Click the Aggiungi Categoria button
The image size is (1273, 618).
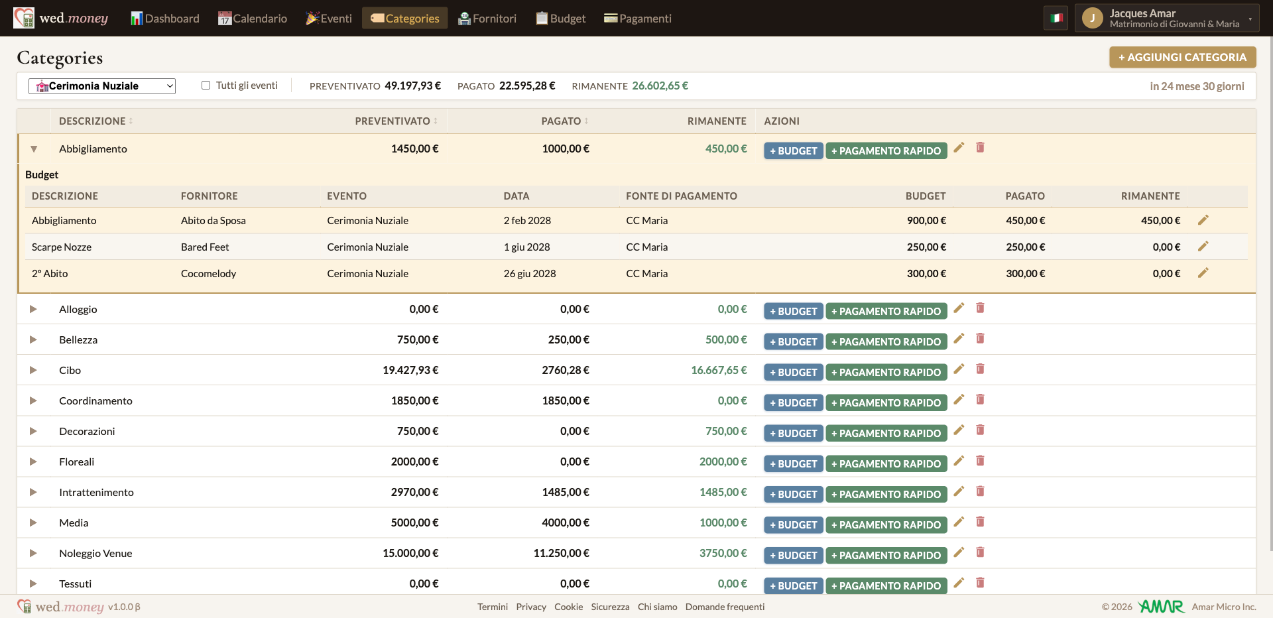(x=1182, y=57)
